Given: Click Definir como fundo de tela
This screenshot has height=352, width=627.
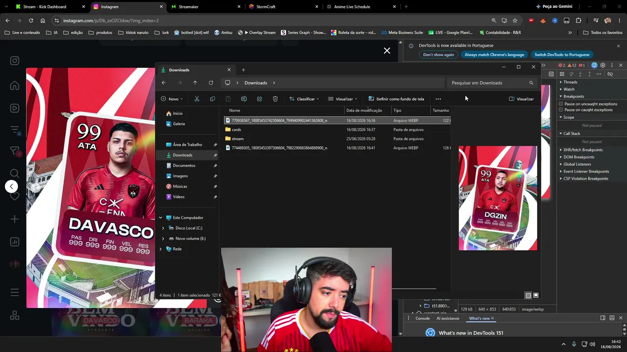Looking at the screenshot, I should pyautogui.click(x=396, y=99).
